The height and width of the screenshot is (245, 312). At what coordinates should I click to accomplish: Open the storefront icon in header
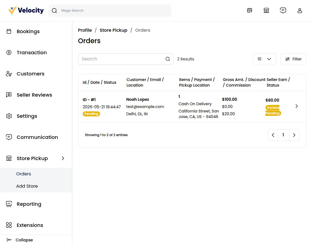[x=250, y=11]
